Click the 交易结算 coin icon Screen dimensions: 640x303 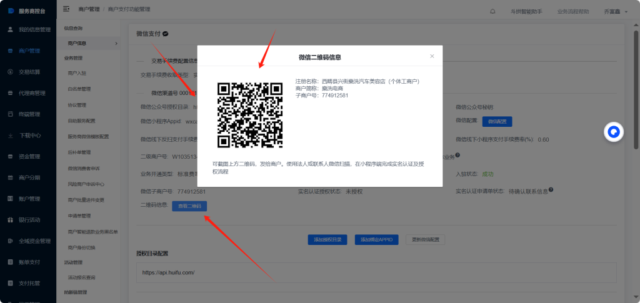click(x=11, y=72)
